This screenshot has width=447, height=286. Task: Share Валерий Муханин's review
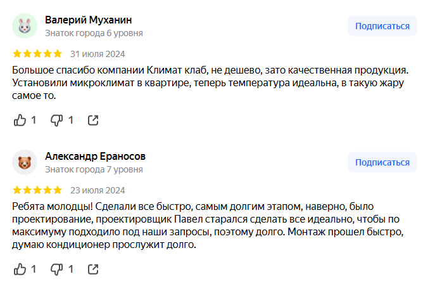(93, 120)
